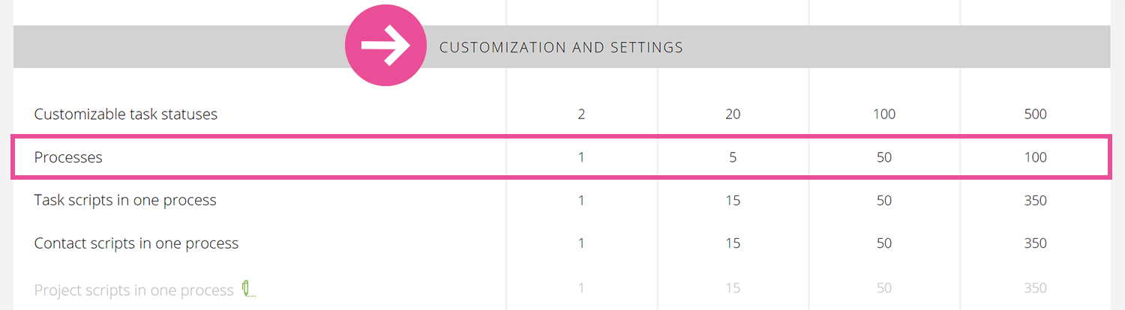This screenshot has width=1125, height=310.
Task: Select the Contact scripts in one process label
Action: click(x=136, y=243)
